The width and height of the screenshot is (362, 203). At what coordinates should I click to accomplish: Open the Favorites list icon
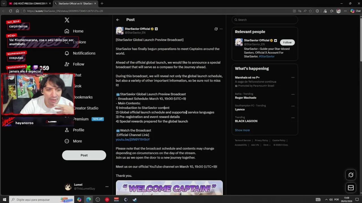331,11
